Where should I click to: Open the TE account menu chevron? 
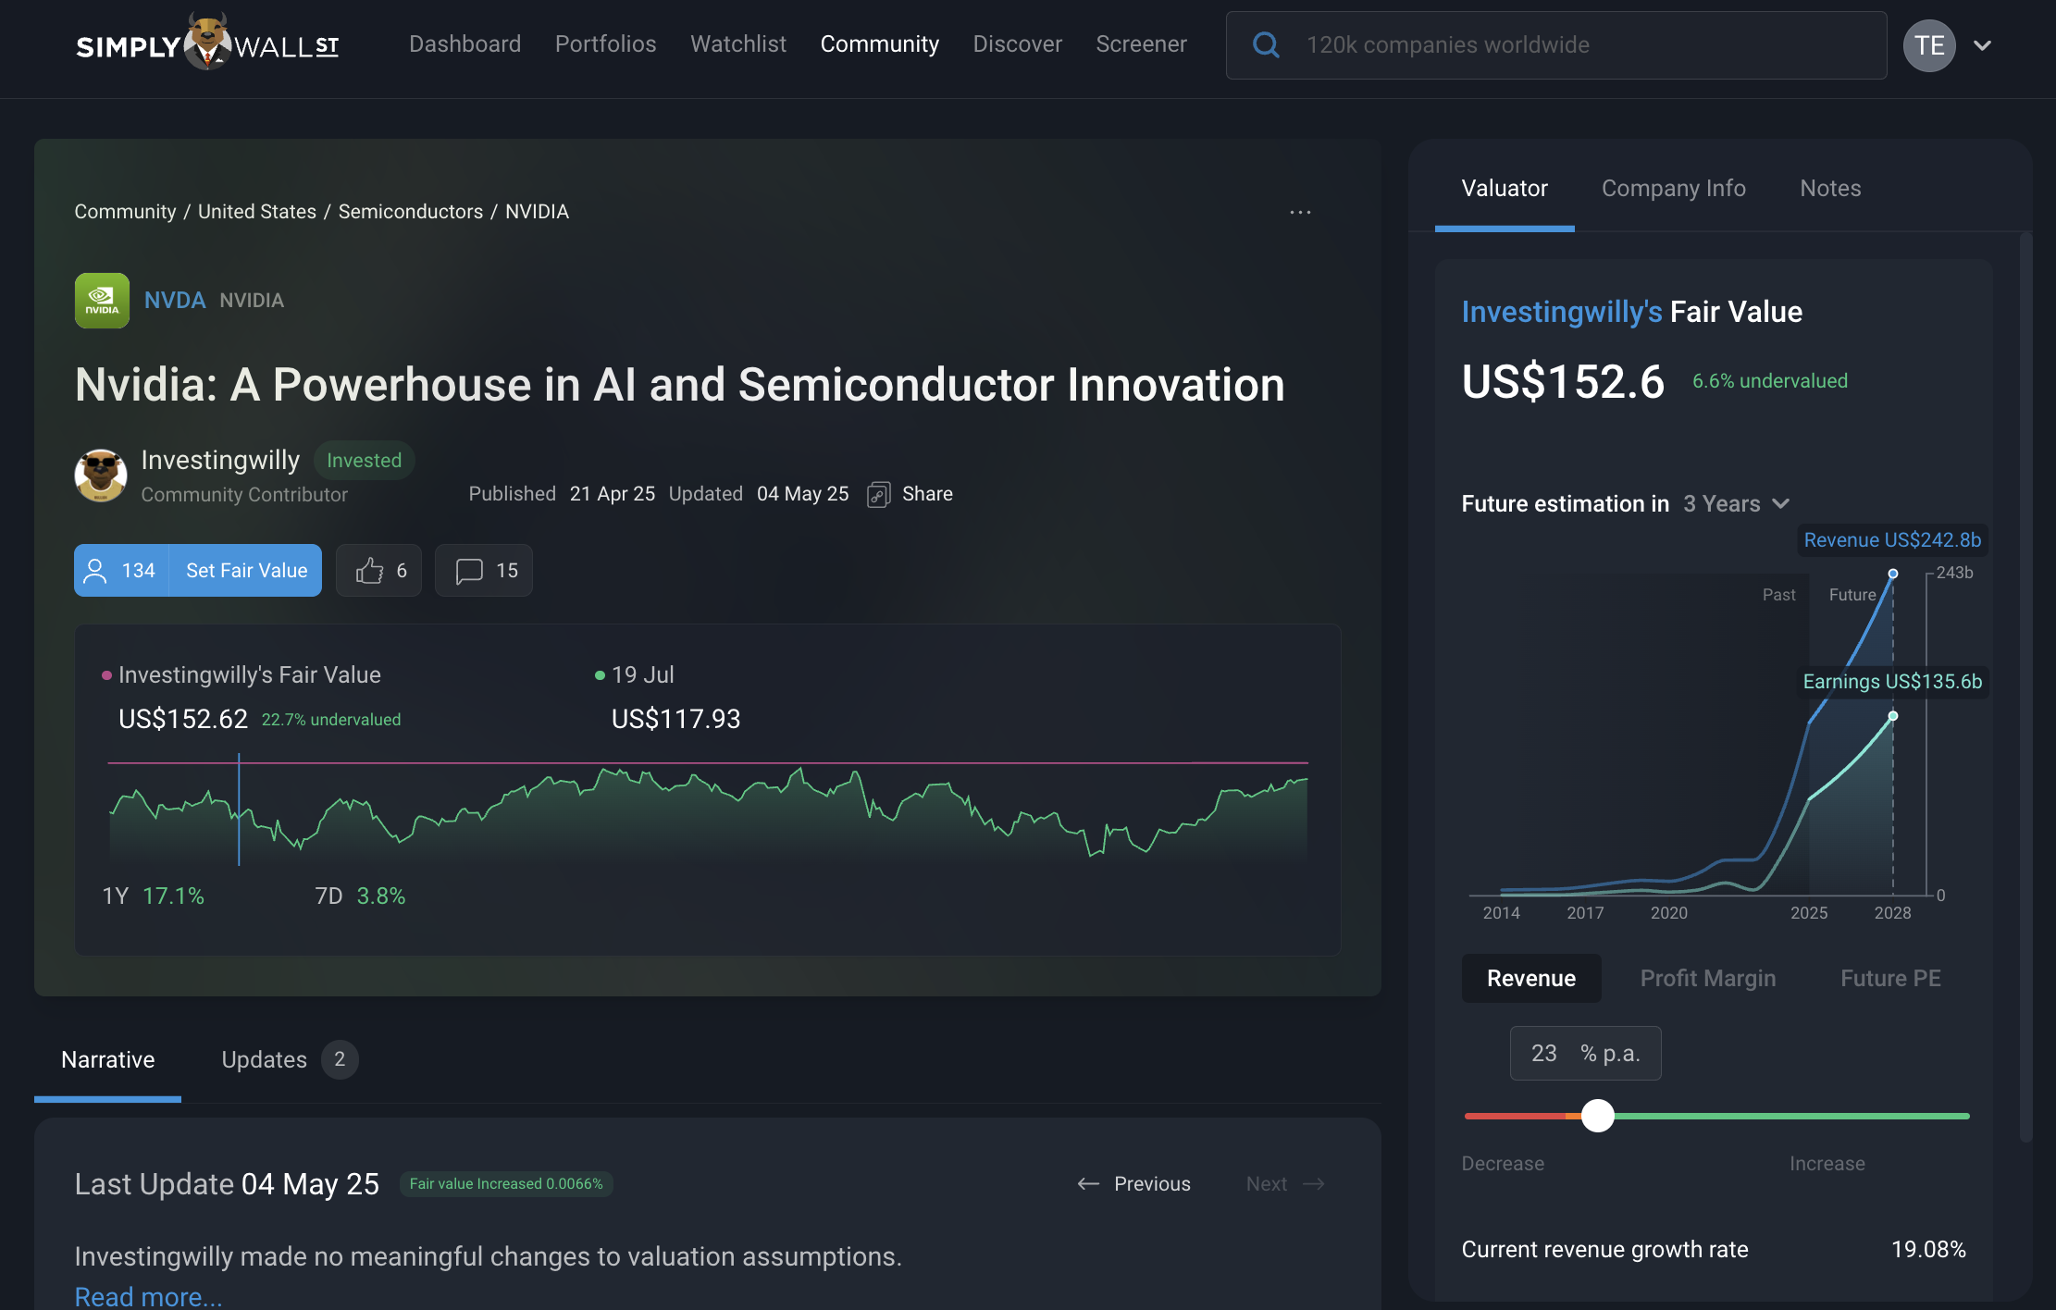coord(1982,44)
